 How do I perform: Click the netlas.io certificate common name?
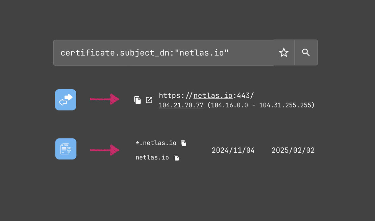coord(152,157)
